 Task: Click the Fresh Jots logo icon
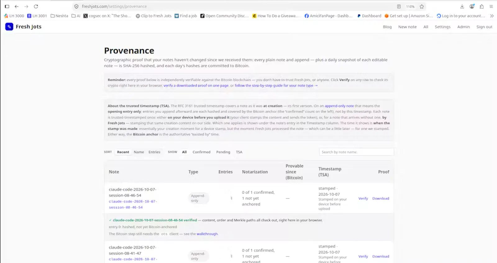(9, 27)
